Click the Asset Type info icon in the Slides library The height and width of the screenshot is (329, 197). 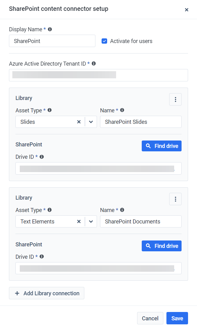(50, 110)
